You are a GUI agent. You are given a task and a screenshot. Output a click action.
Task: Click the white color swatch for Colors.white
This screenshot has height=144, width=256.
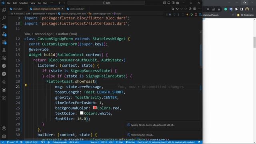point(82,113)
